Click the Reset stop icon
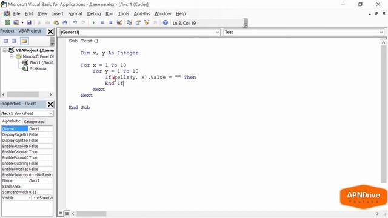 pyautogui.click(x=110, y=23)
